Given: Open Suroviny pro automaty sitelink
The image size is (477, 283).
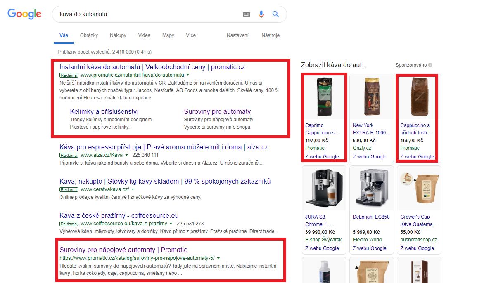Looking at the screenshot, I should pyautogui.click(x=218, y=111).
